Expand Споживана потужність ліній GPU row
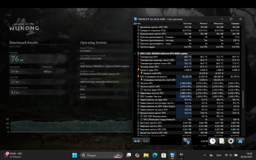 click(138, 80)
